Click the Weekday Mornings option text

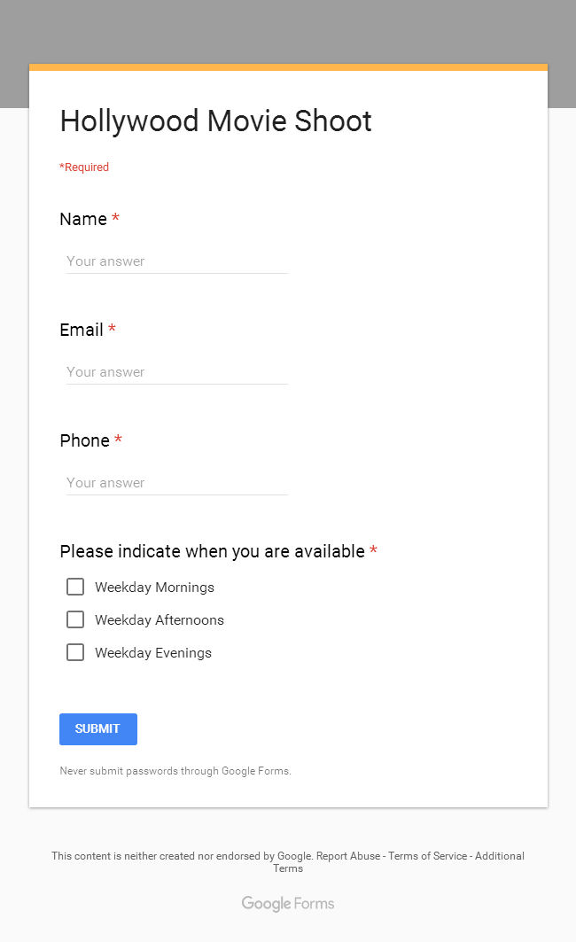click(154, 588)
